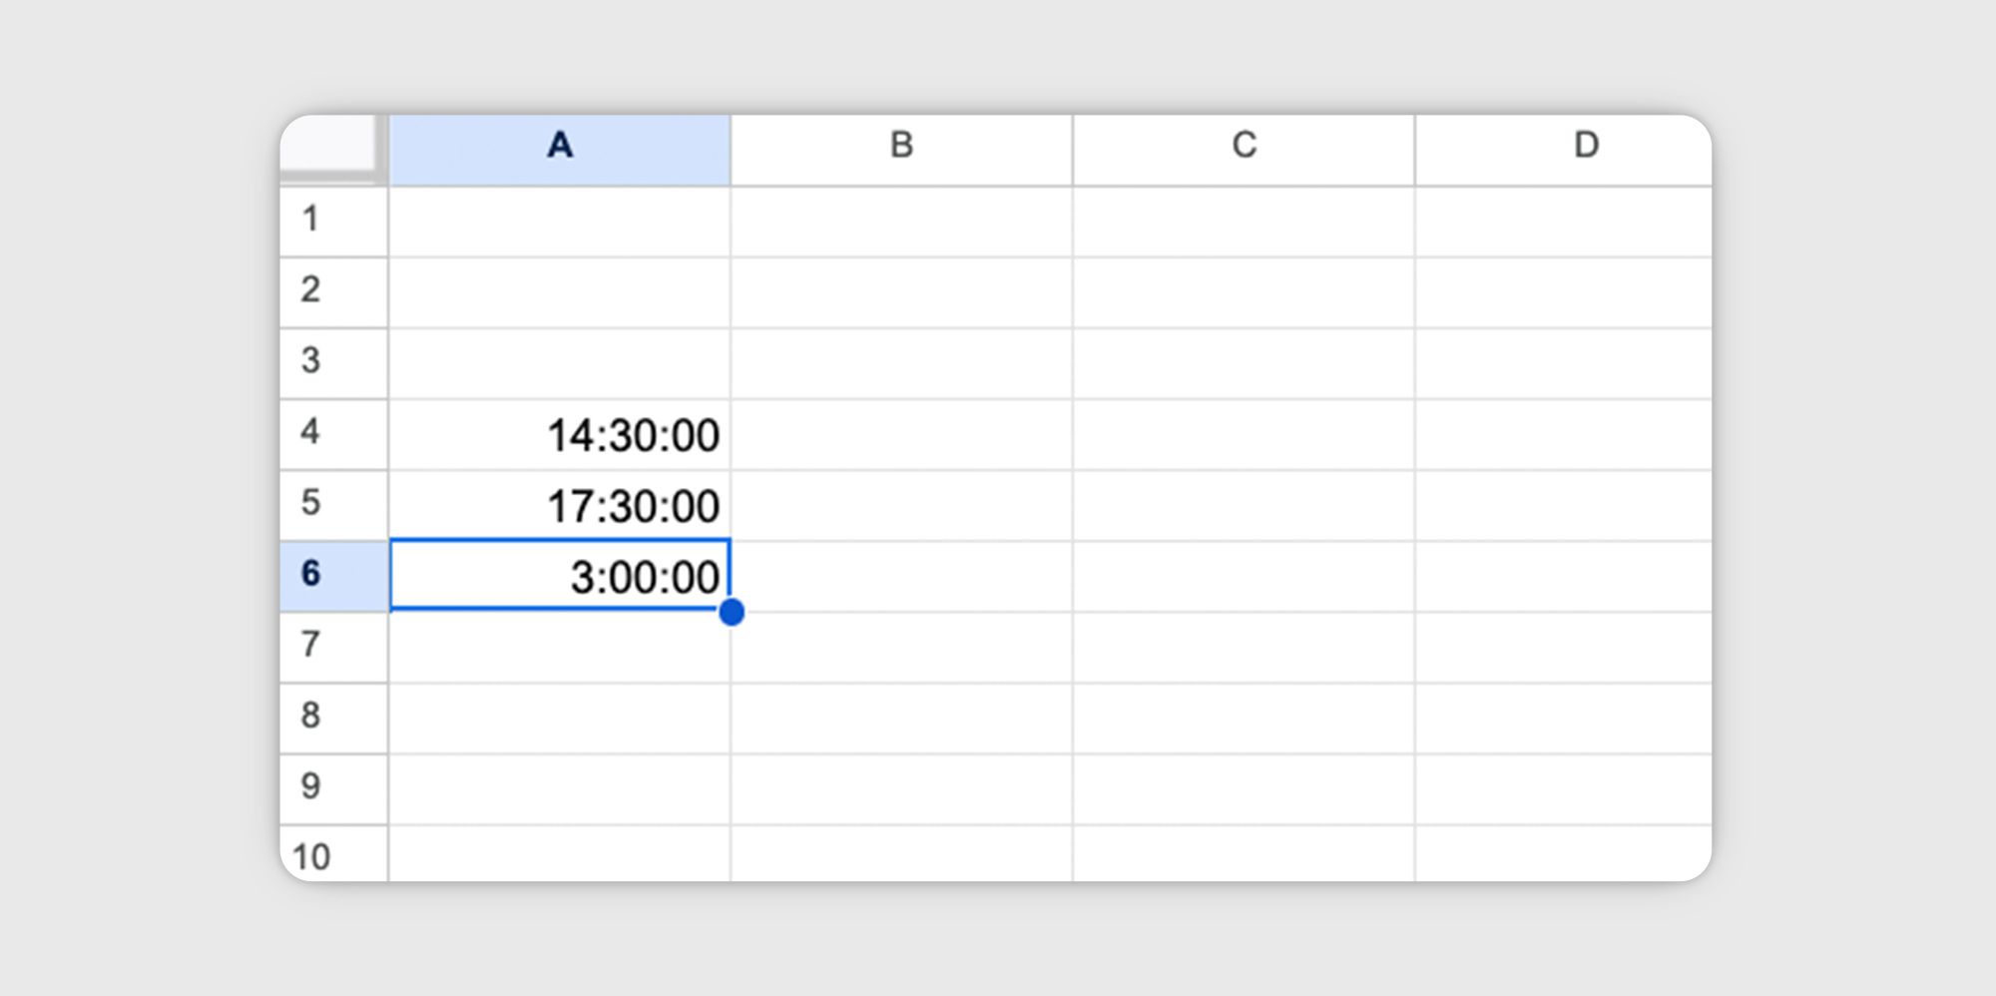
Task: Click empty cell A3 above the time values
Action: pos(559,362)
